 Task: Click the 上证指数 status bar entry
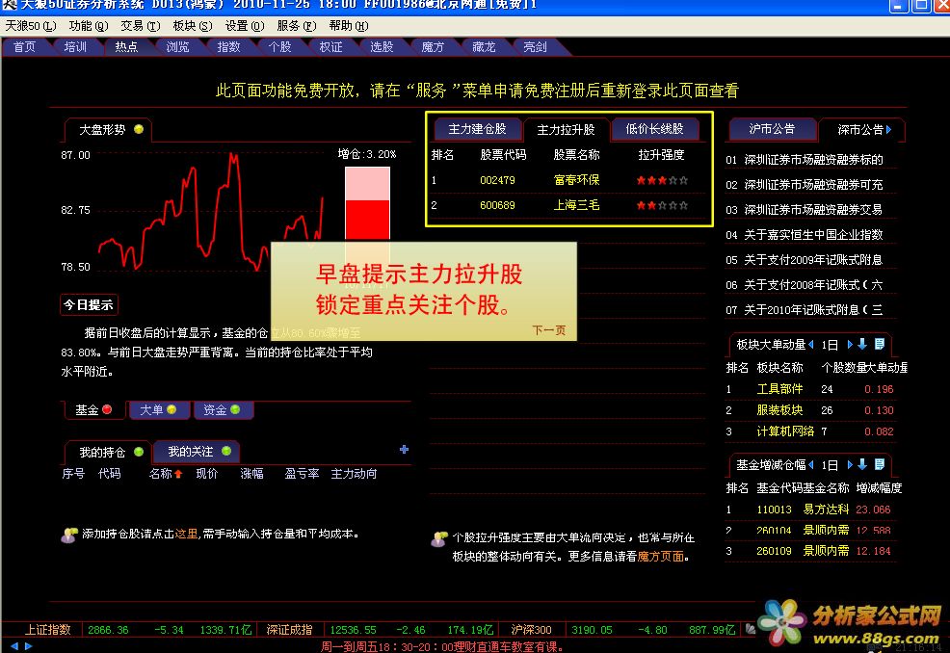[48, 630]
